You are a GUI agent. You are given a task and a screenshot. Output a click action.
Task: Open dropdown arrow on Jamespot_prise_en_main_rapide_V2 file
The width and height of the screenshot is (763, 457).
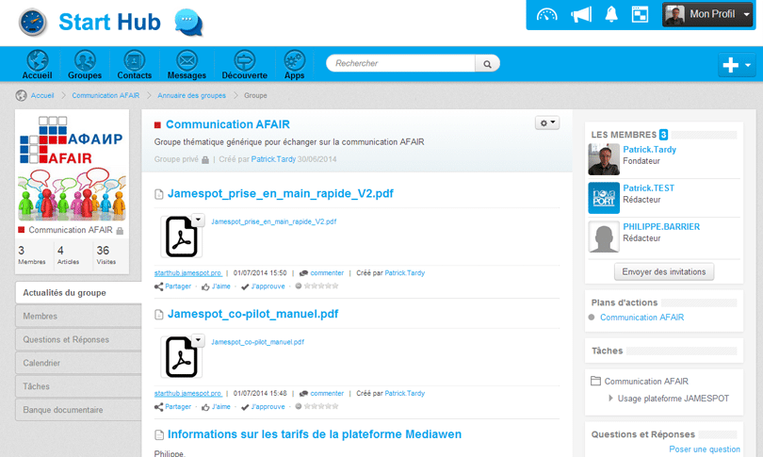tap(198, 220)
